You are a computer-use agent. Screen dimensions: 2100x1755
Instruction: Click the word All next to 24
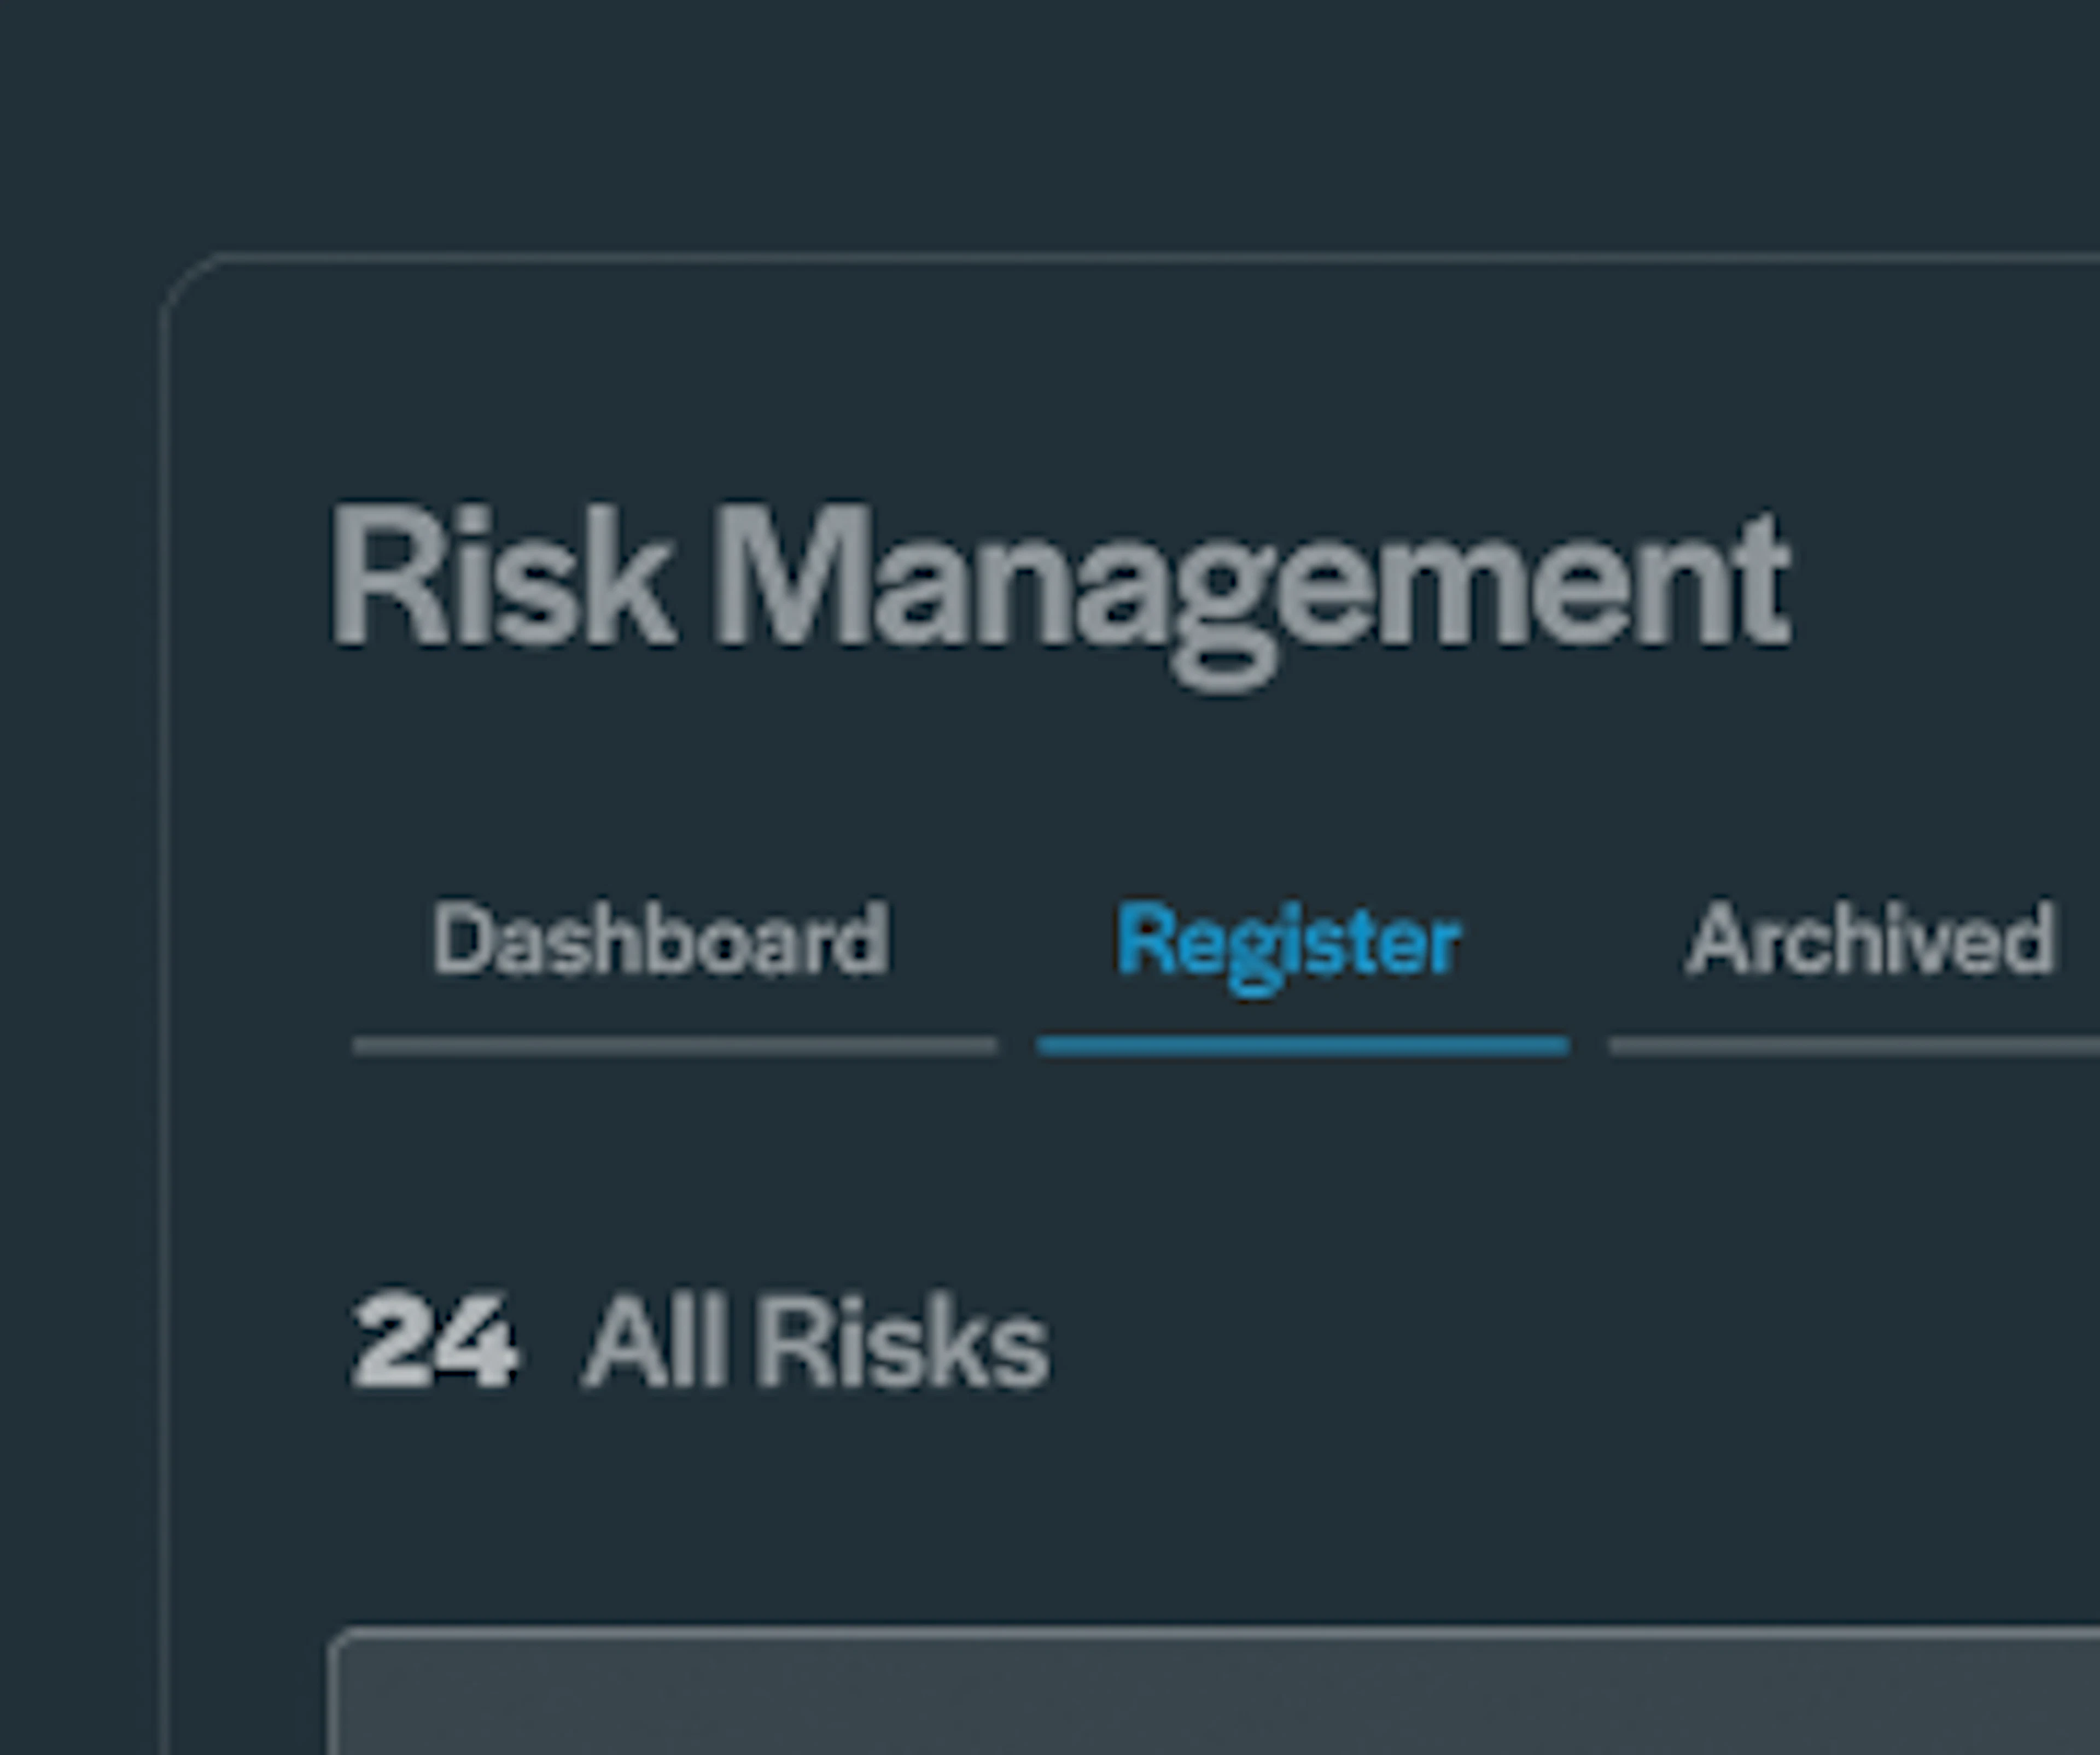(655, 1341)
